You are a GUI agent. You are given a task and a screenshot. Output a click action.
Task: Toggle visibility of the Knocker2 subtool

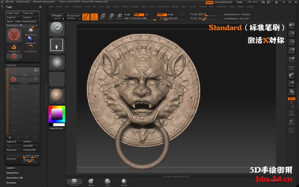coord(36,78)
